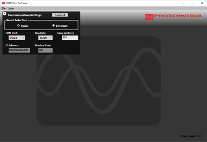
Task: Click the Slave Address input field
Action: pos(70,38)
